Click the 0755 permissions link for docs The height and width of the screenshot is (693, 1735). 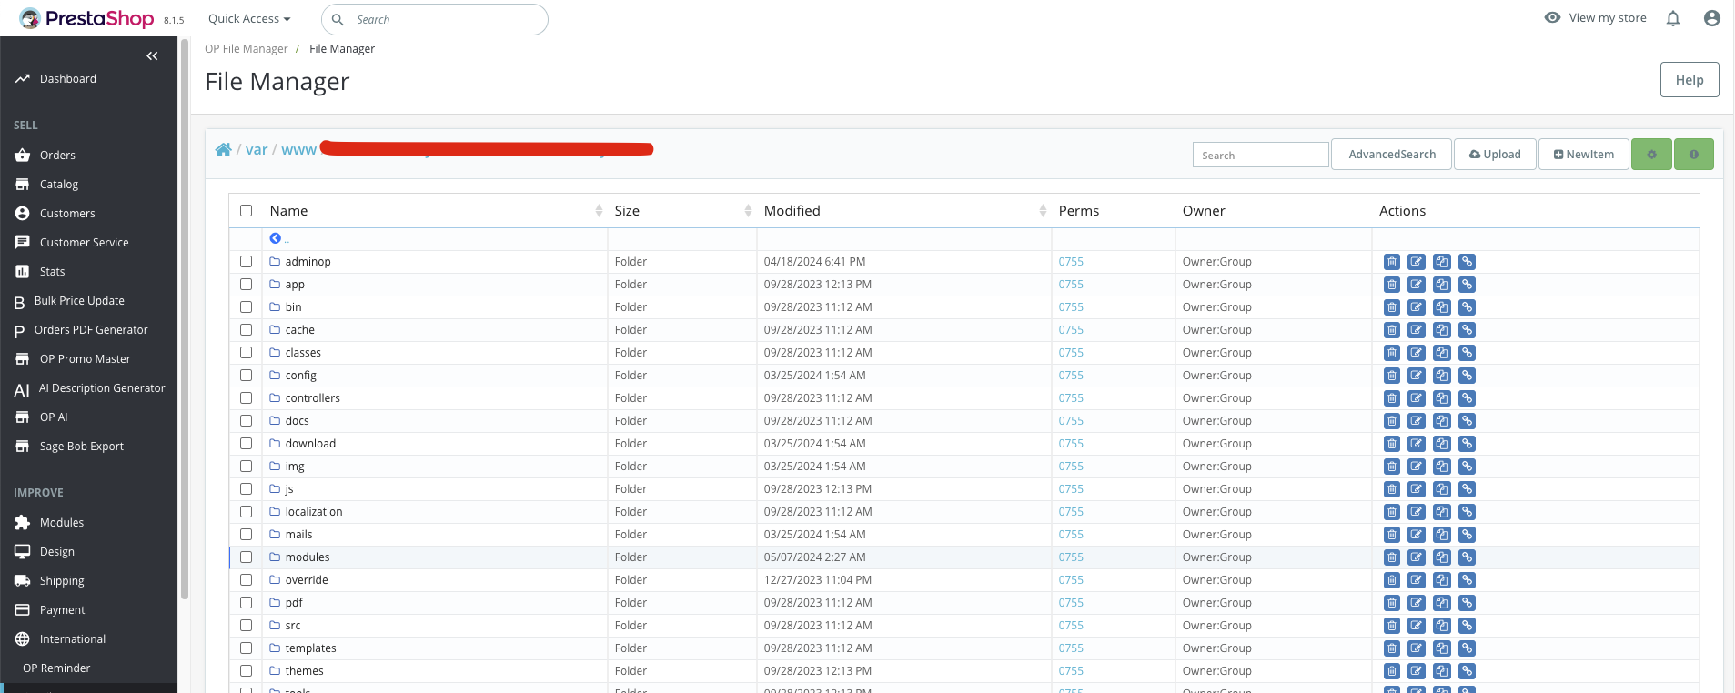tap(1071, 421)
